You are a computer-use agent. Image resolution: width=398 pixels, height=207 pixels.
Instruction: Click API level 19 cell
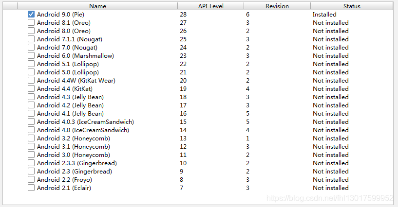pos(183,89)
